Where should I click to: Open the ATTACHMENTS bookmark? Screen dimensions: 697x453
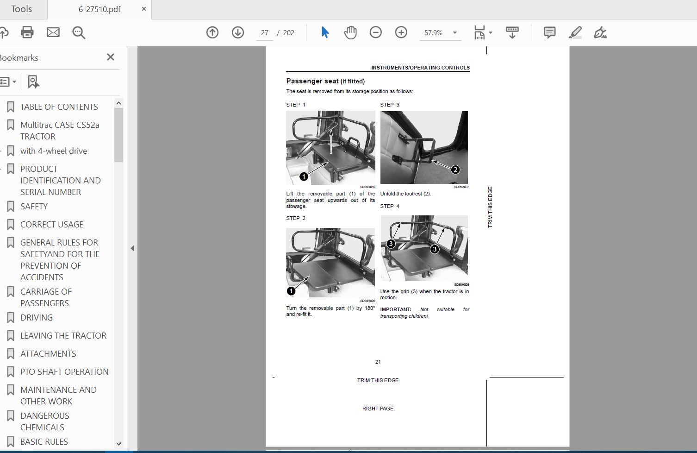click(48, 354)
